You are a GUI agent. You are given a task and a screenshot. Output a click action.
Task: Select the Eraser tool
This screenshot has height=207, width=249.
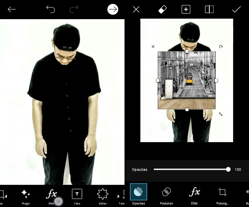pyautogui.click(x=163, y=9)
